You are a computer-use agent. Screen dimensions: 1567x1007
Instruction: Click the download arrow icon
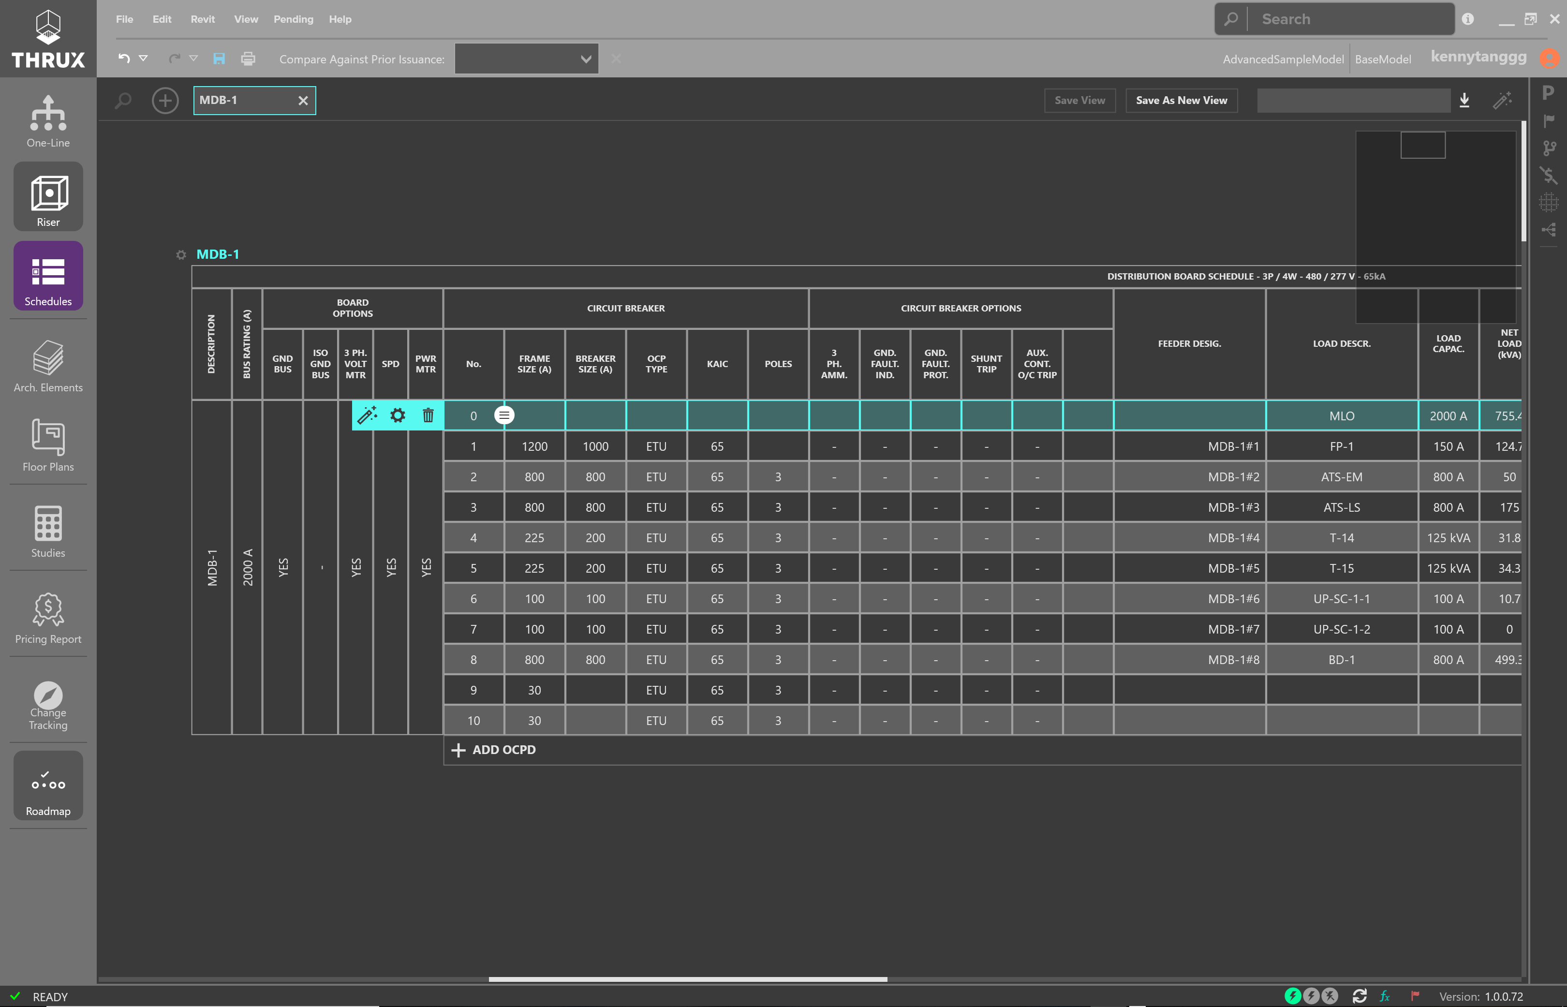(1464, 100)
